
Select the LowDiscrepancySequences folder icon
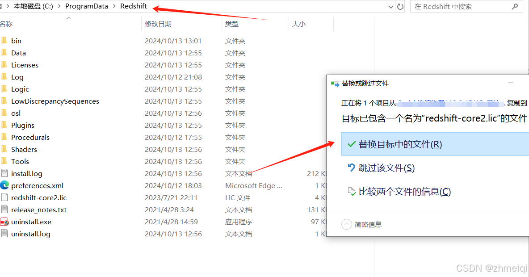[4, 101]
